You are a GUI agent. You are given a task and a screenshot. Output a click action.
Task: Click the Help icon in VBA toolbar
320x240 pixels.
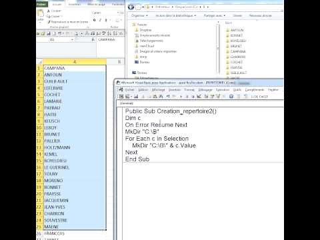point(231,96)
